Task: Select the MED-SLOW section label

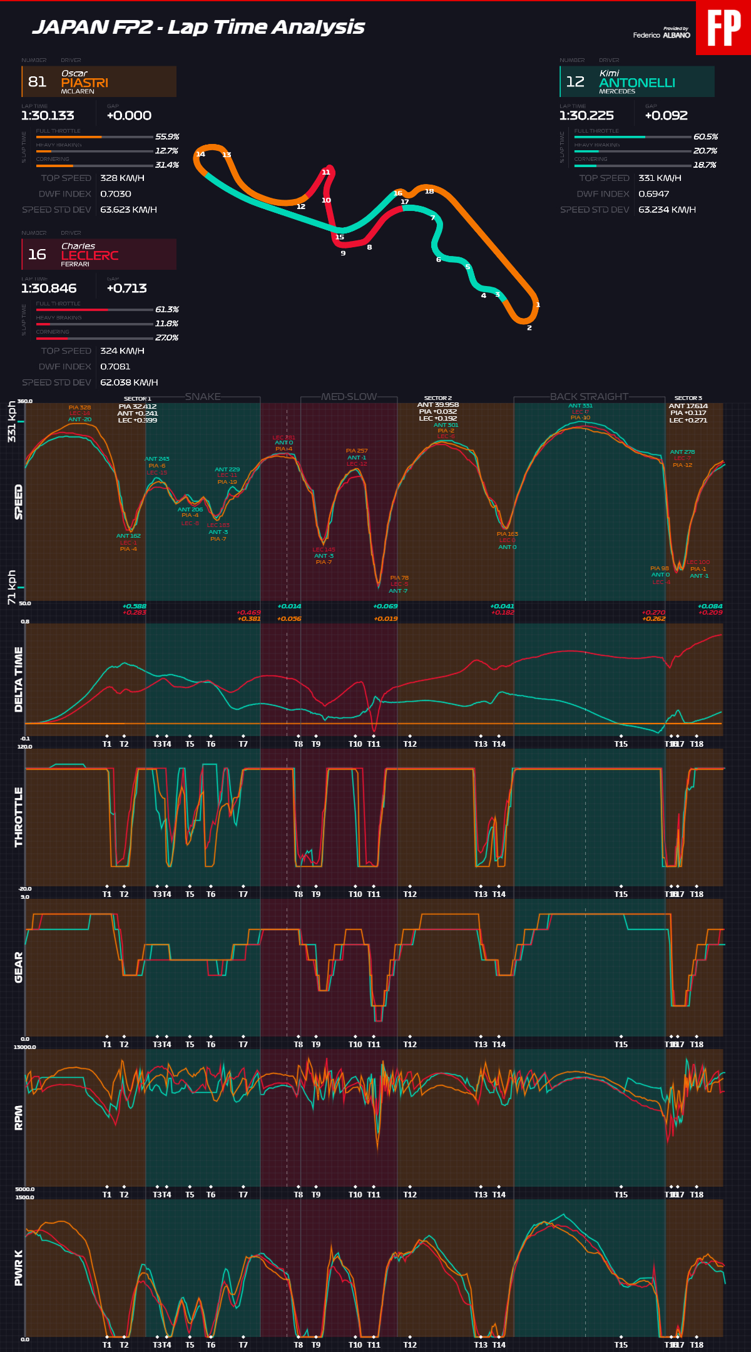Action: [x=349, y=397]
